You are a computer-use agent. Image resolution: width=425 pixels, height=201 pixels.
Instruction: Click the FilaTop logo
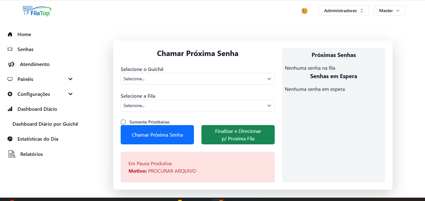[36, 11]
